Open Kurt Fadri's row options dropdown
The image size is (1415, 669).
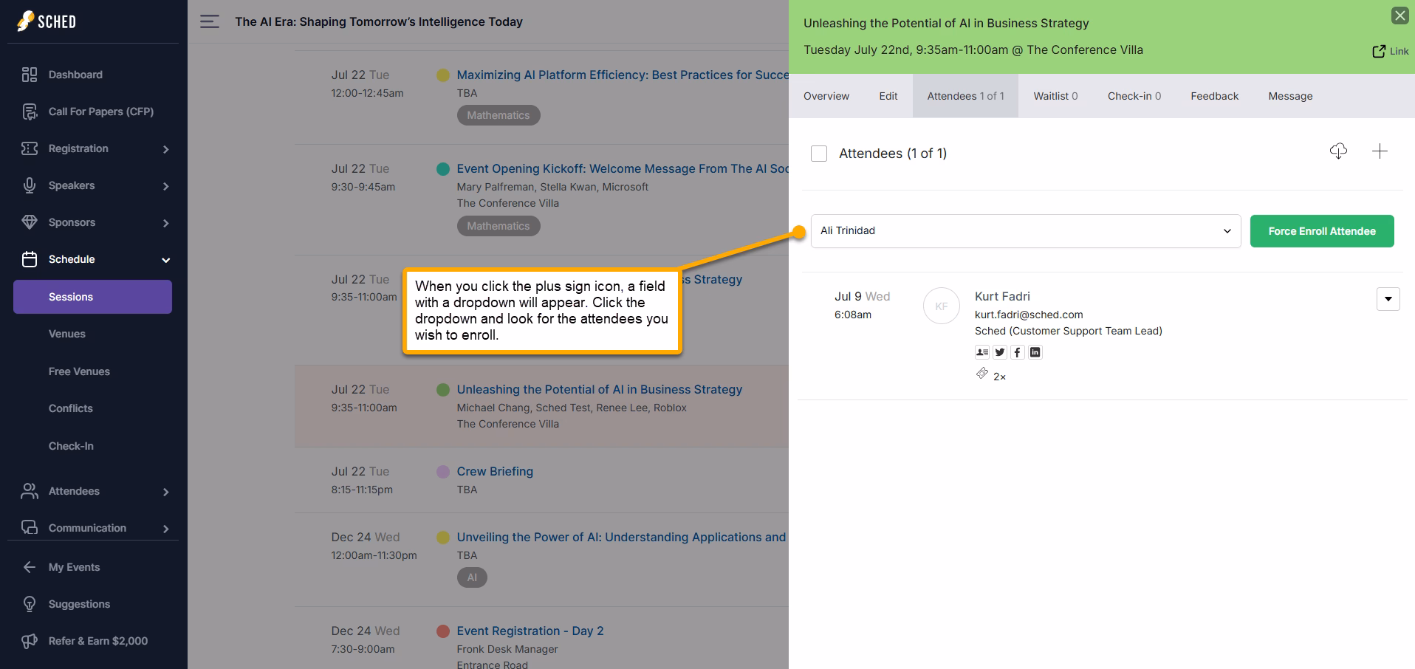click(1388, 299)
